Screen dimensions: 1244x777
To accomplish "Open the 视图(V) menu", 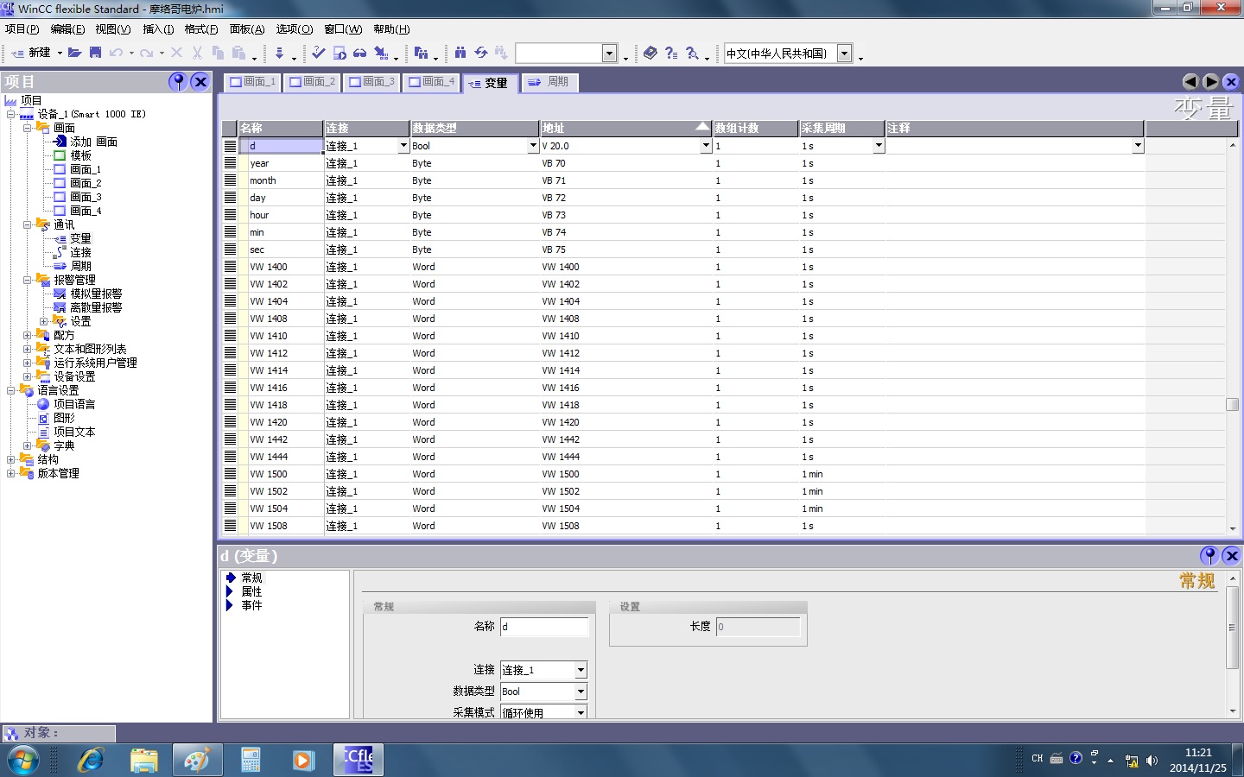I will tap(113, 29).
